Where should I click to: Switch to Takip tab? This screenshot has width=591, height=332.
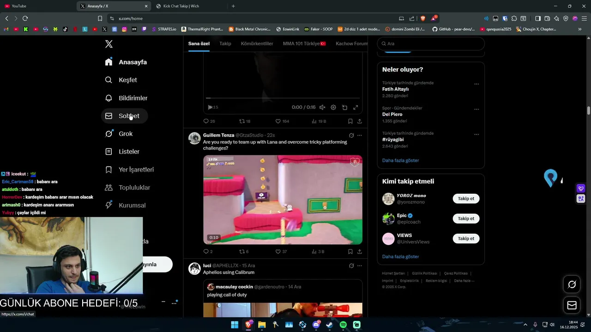[225, 44]
